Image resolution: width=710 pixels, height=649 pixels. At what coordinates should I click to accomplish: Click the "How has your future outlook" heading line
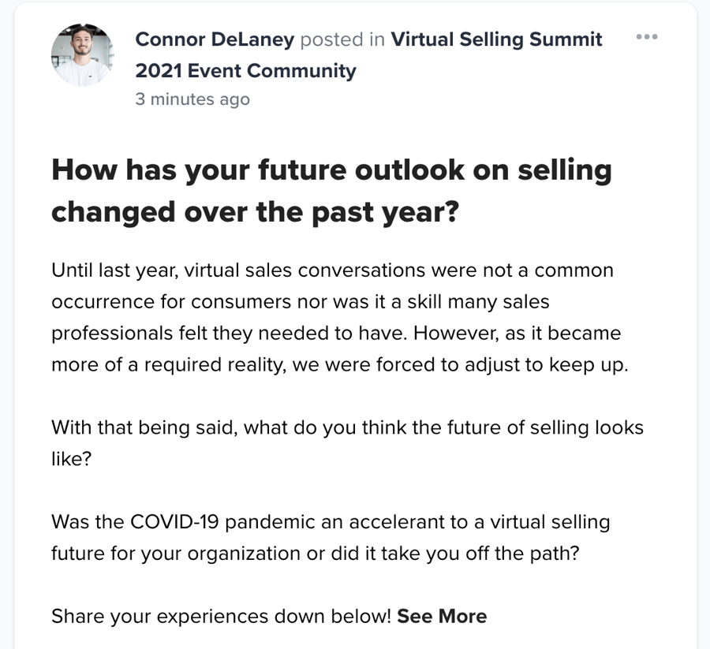point(331,170)
